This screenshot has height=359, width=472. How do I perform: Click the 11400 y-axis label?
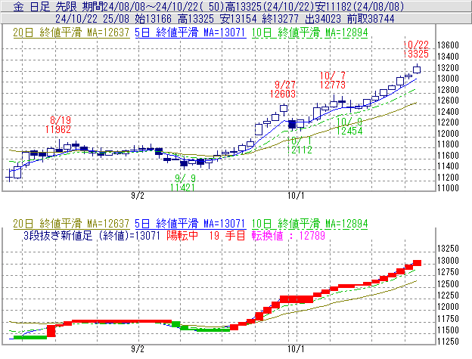448,166
